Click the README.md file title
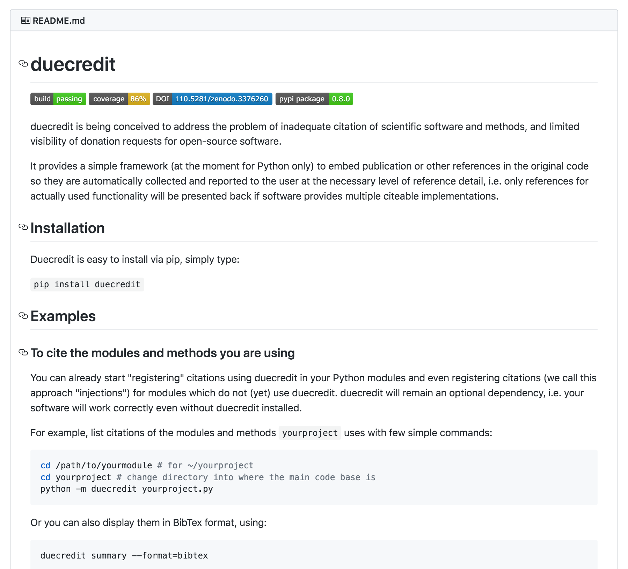 [x=59, y=21]
